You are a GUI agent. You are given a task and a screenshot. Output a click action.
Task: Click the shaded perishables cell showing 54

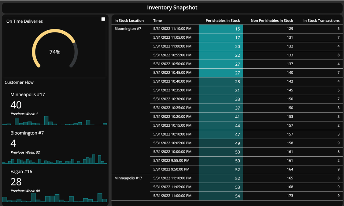[221, 196]
